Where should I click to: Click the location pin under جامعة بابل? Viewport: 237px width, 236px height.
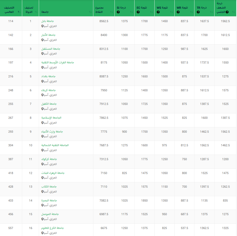tap(42, 26)
